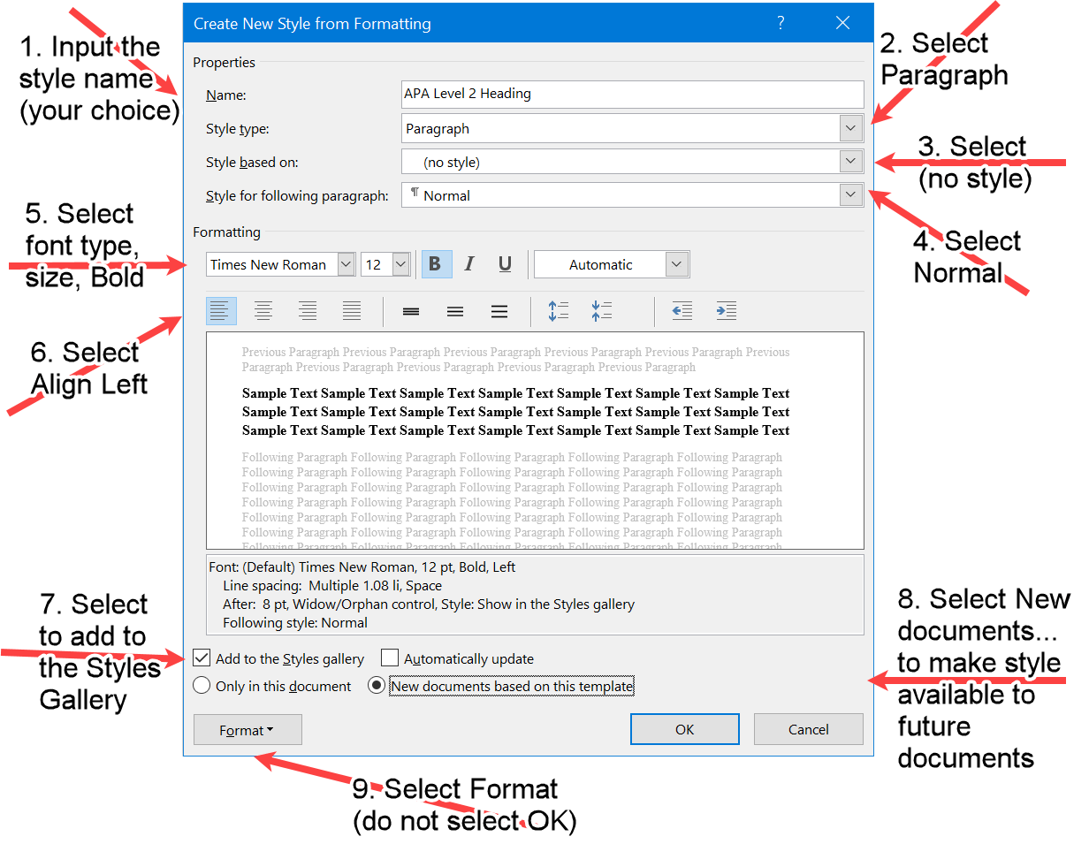Viewport: 1089px width, 844px height.
Task: Open the dialog Help
Action: 781,23
